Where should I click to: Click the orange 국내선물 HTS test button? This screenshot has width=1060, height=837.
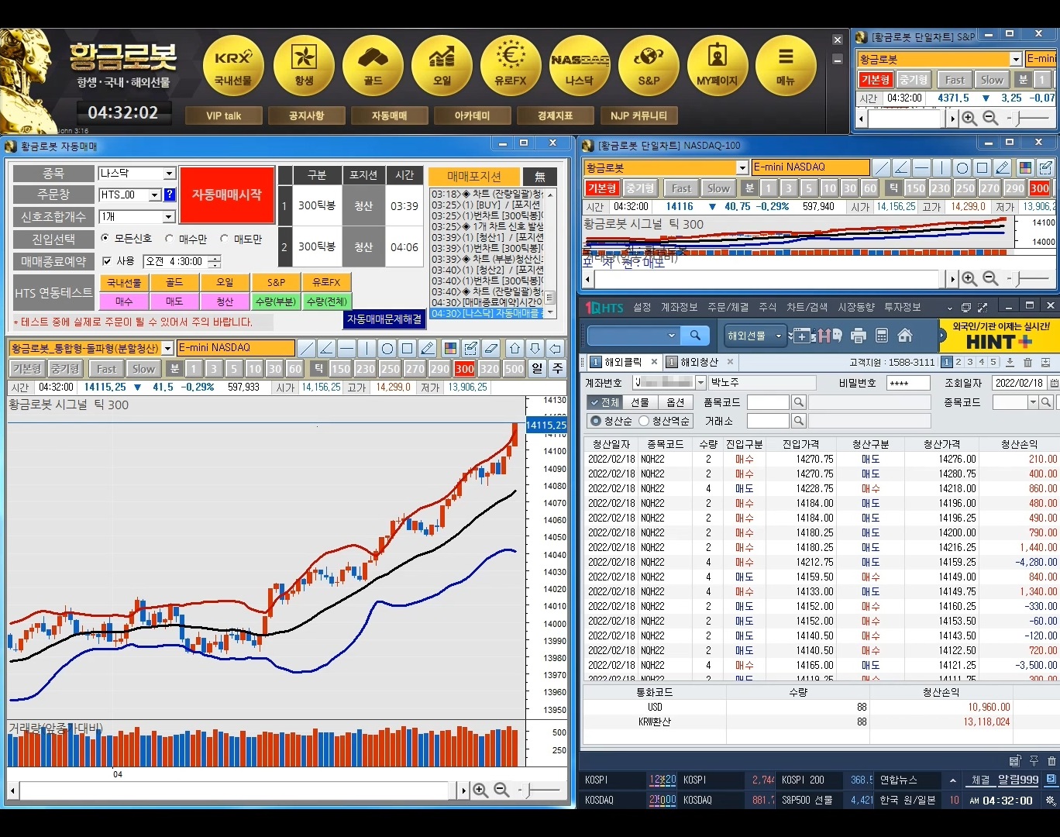124,282
